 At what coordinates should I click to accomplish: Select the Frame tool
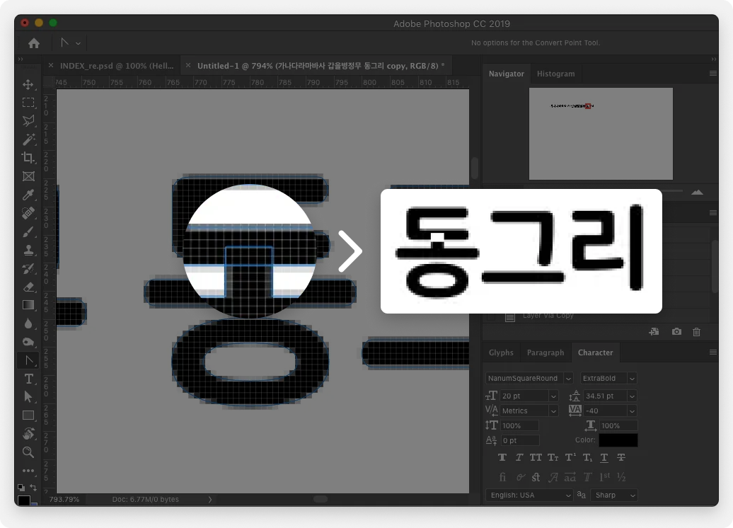click(28, 176)
